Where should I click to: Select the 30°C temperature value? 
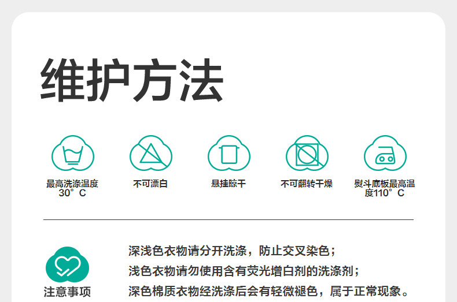[x=72, y=193]
